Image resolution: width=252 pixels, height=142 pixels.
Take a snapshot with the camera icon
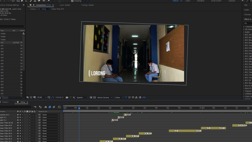pyautogui.click(x=67, y=97)
